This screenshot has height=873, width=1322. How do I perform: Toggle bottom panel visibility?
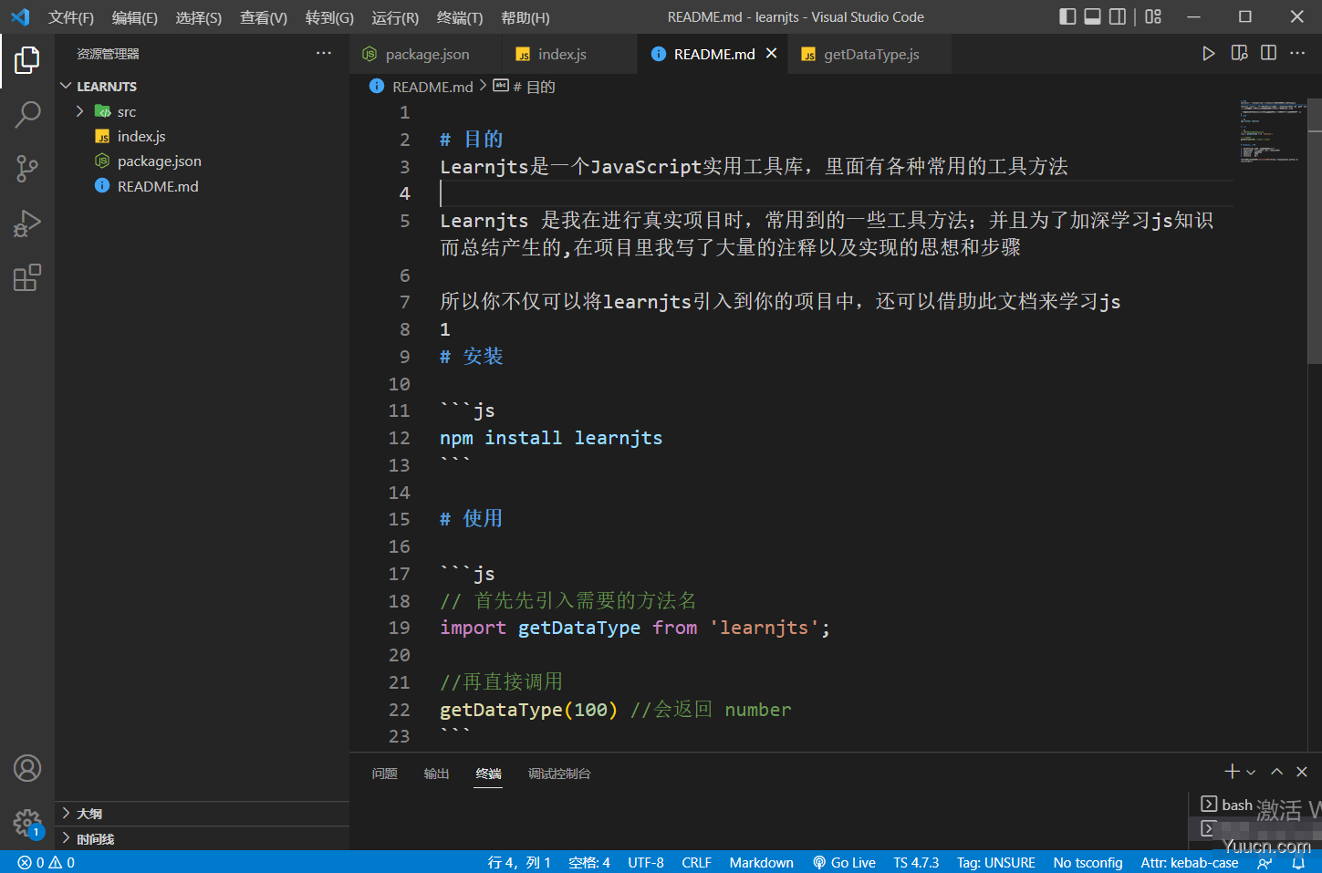(x=1092, y=16)
